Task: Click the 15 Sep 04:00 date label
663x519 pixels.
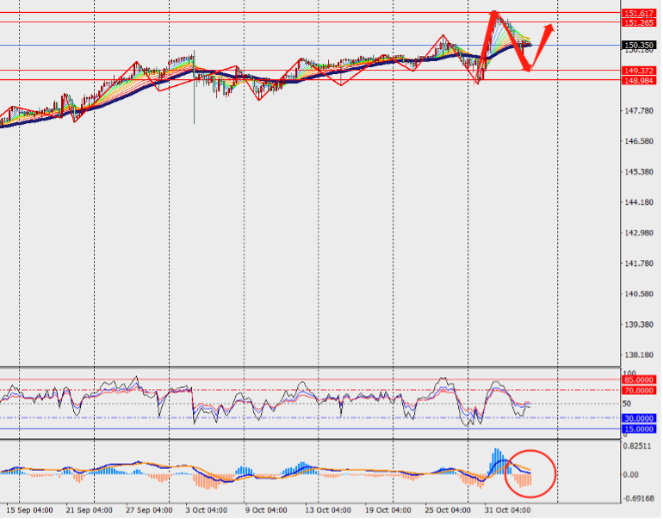Action: tap(29, 510)
